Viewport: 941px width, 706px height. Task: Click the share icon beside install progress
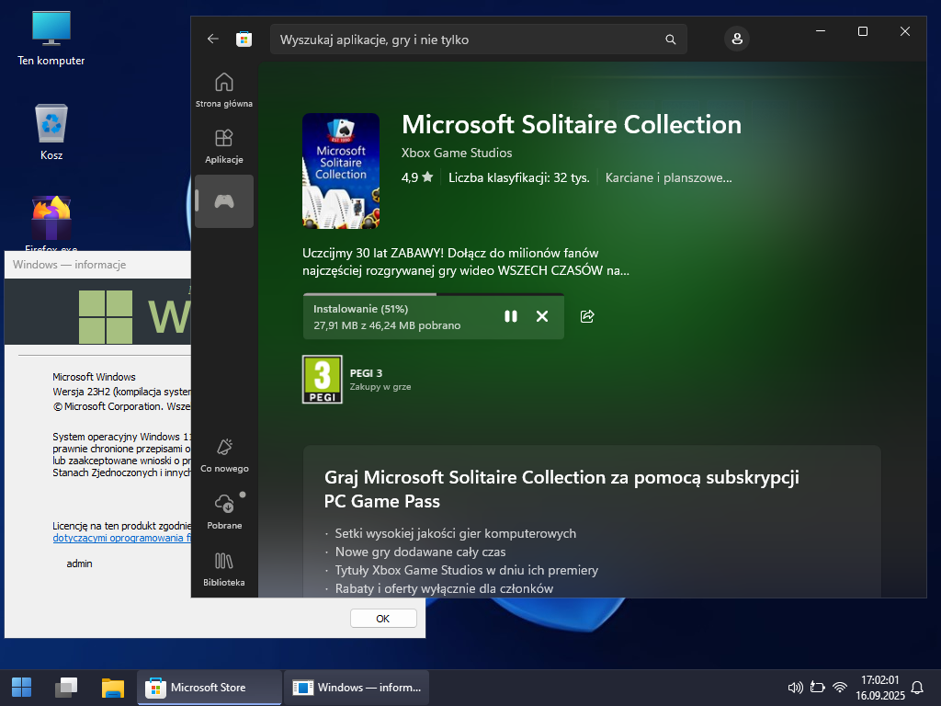coord(587,316)
